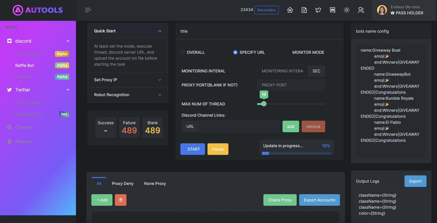Open the document icon in top bar
437x223 pixels.
point(304,10)
